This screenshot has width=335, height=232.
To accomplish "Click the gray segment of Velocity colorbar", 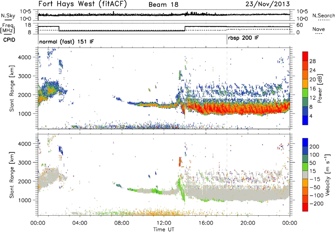I will [305, 175].
